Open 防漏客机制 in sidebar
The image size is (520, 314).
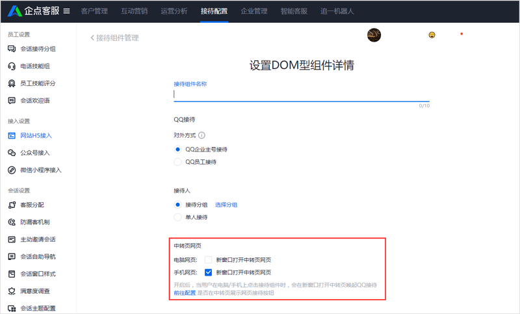[x=35, y=222]
